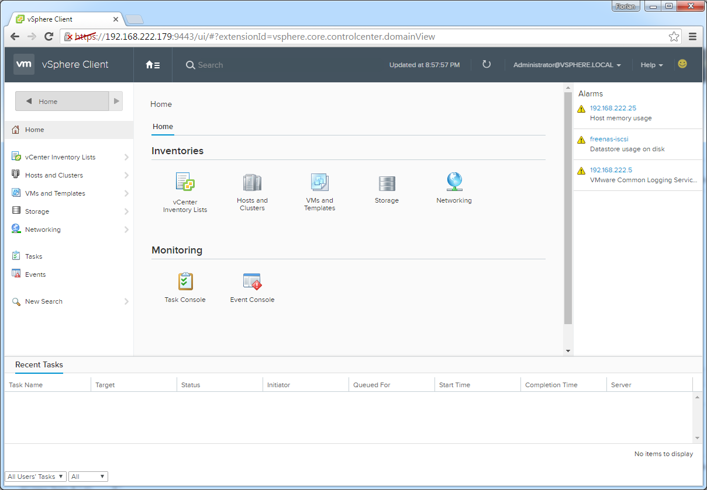Click the Tasks sidebar icon

16,256
